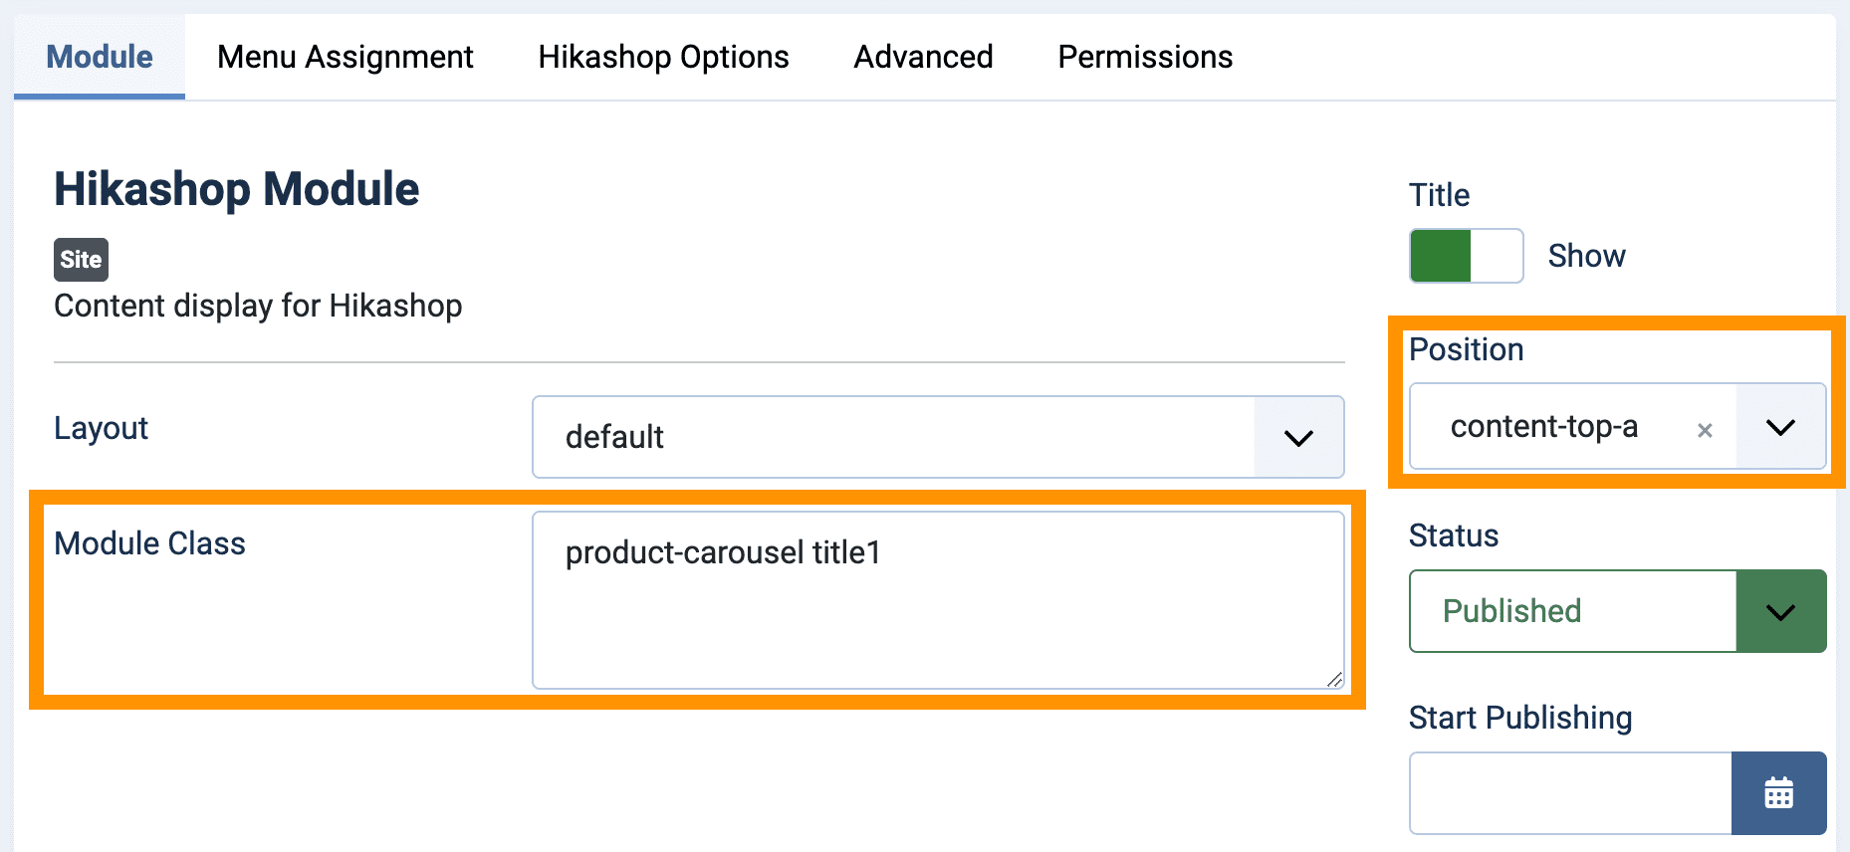Screen dimensions: 1850x852
Task: Clear the content-top-a position selection
Action: [1705, 430]
